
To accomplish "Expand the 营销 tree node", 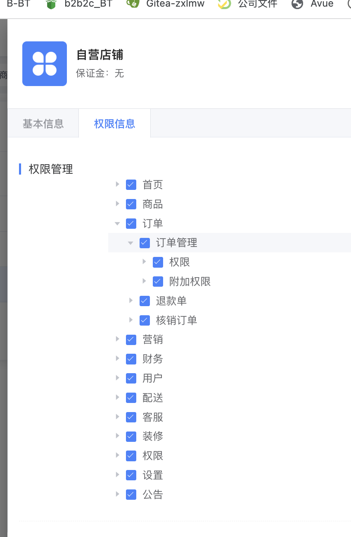I will [117, 339].
